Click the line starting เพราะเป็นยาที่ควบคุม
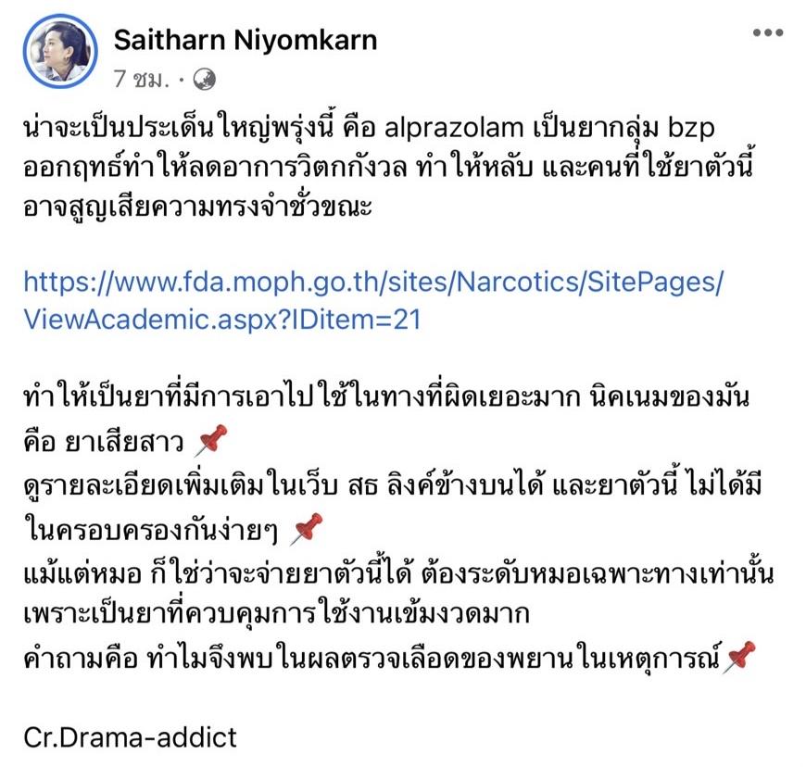Screen dimensions: 806x767 click(x=277, y=613)
